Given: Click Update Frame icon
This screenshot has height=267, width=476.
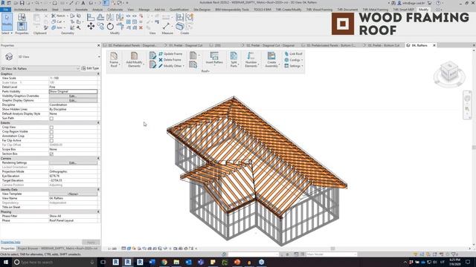Looking at the screenshot, I should click(161, 53).
